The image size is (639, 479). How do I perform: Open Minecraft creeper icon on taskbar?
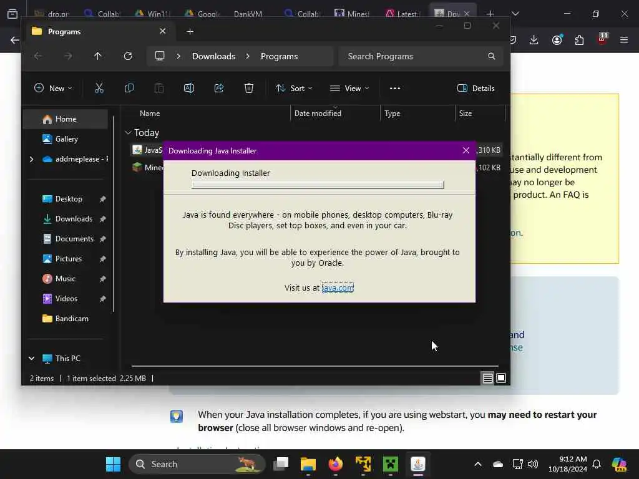tap(391, 464)
